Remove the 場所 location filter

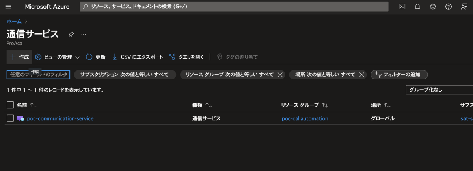point(361,75)
